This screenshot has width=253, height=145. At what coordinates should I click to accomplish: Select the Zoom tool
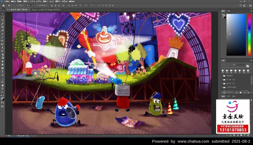(x=2, y=89)
